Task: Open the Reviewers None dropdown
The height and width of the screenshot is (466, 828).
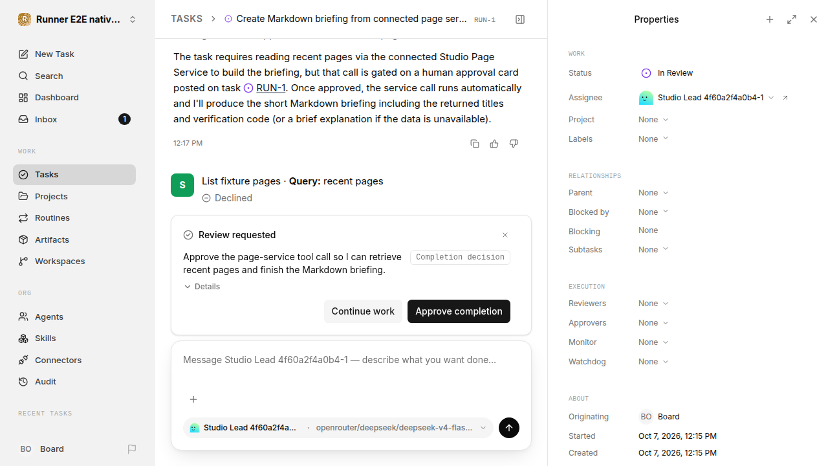Action: tap(653, 304)
